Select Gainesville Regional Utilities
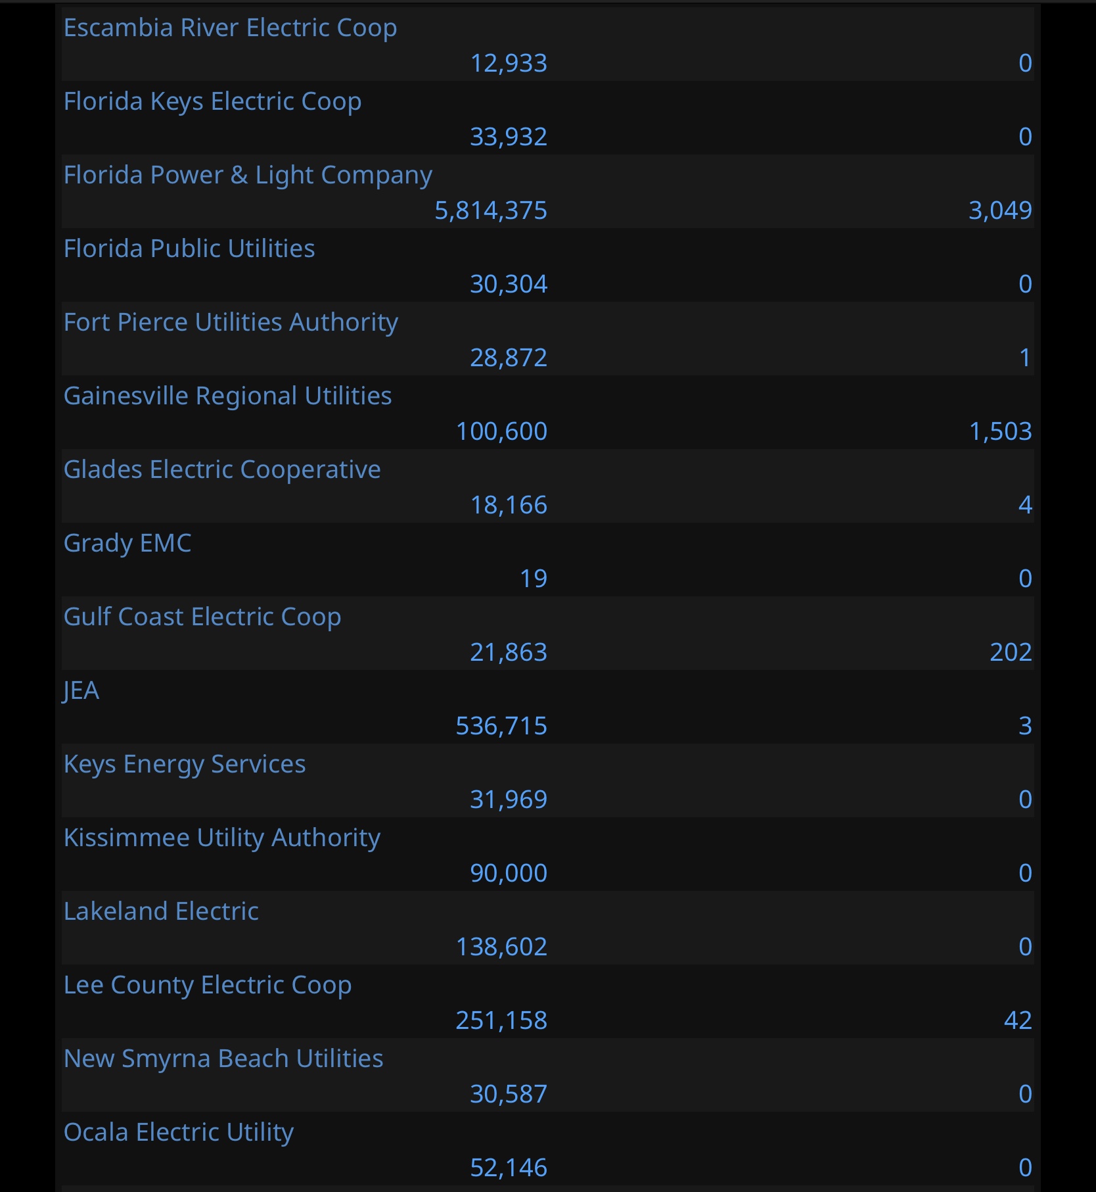The image size is (1096, 1192). point(227,396)
